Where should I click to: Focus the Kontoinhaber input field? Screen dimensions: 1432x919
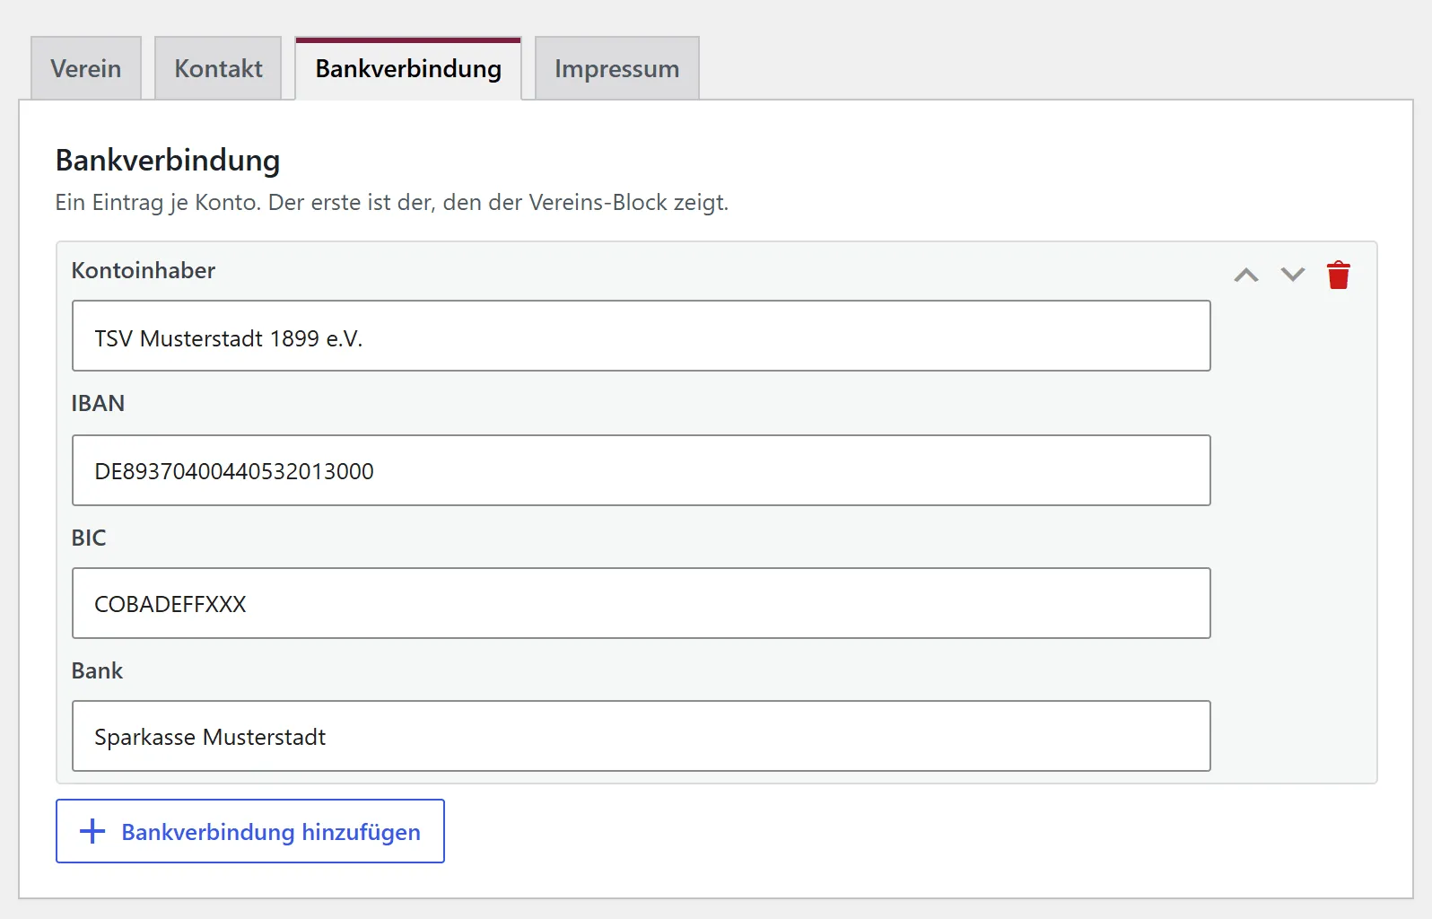642,336
